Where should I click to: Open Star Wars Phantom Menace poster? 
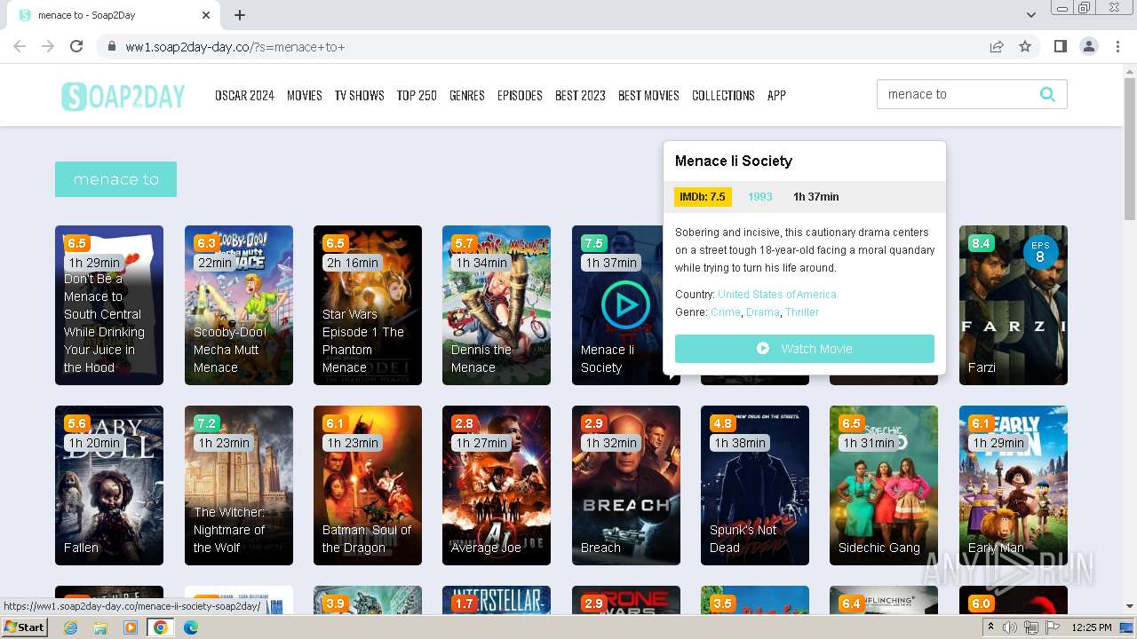click(368, 305)
